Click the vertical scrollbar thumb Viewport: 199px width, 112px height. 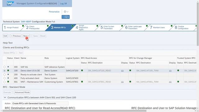(198, 24)
